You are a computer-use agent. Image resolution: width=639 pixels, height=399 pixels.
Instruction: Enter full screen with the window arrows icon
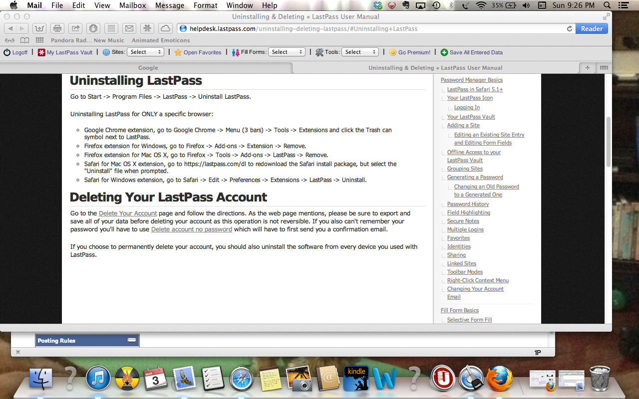coord(606,16)
